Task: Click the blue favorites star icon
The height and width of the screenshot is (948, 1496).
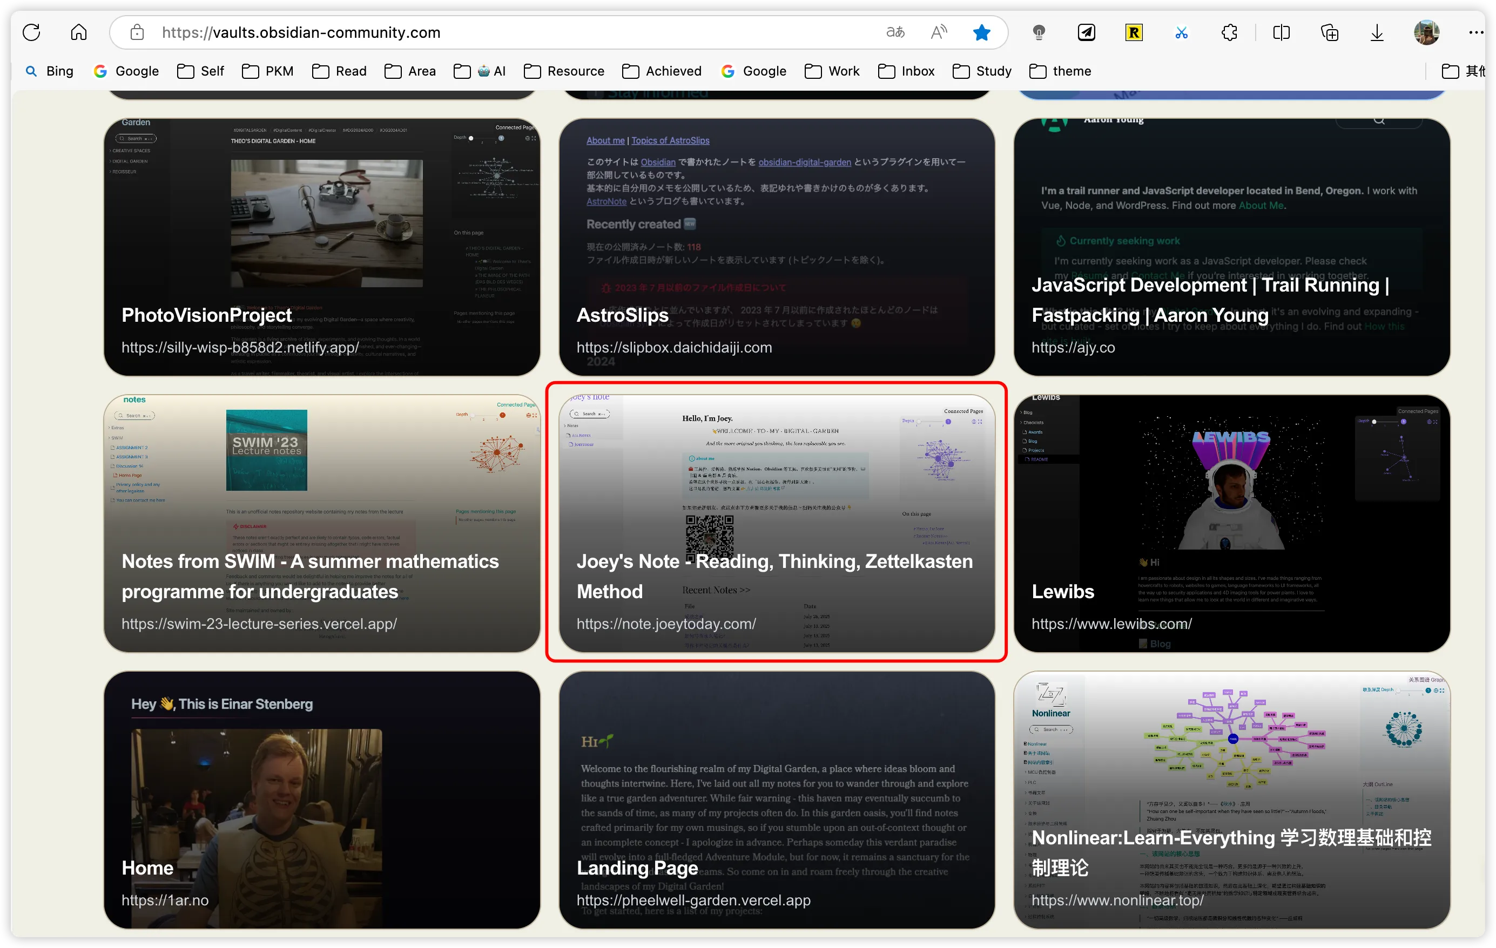Action: [982, 32]
